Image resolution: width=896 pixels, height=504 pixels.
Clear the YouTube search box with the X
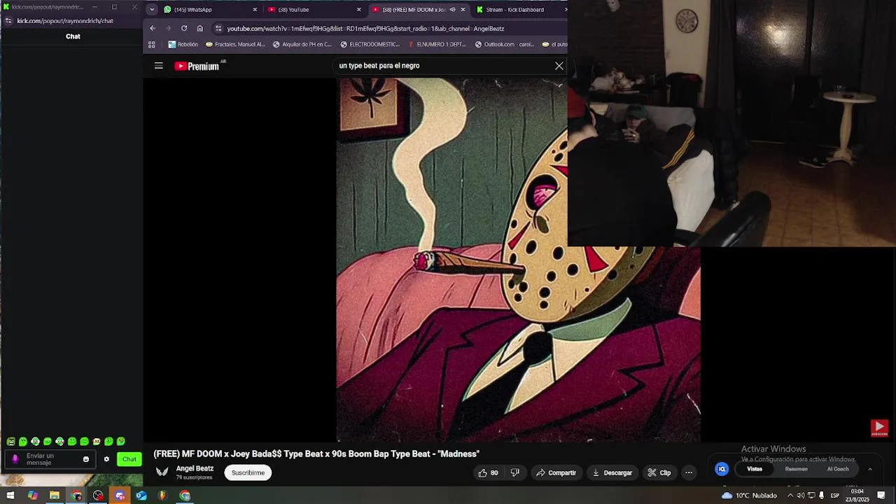559,66
